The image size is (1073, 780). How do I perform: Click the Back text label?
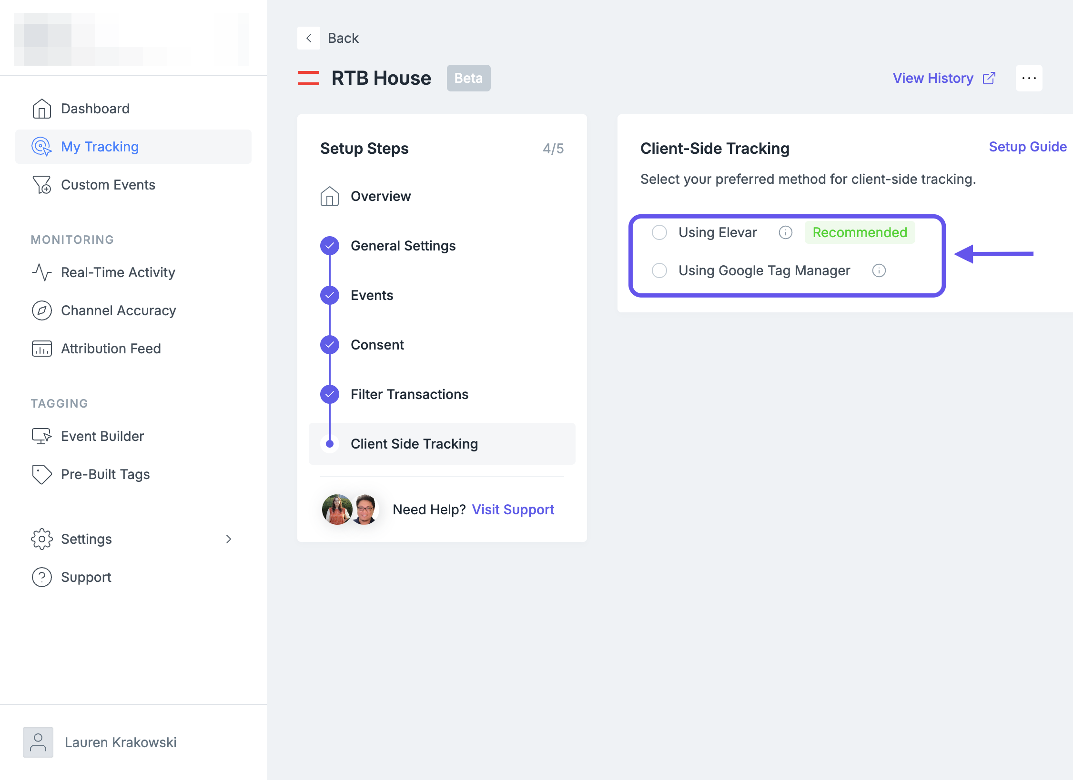point(343,38)
